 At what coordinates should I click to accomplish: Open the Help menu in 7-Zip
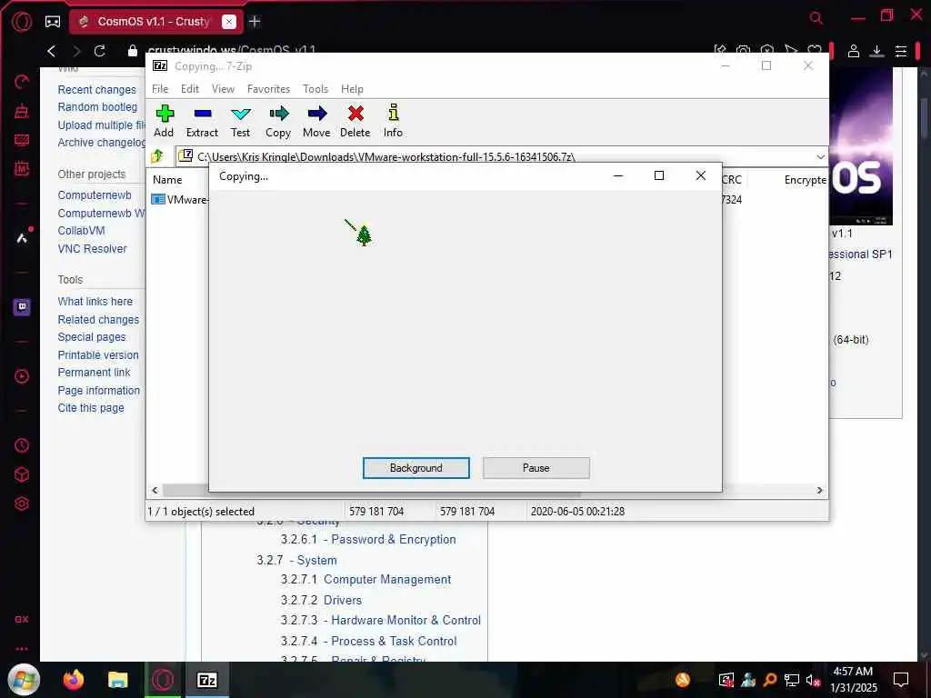tap(352, 89)
